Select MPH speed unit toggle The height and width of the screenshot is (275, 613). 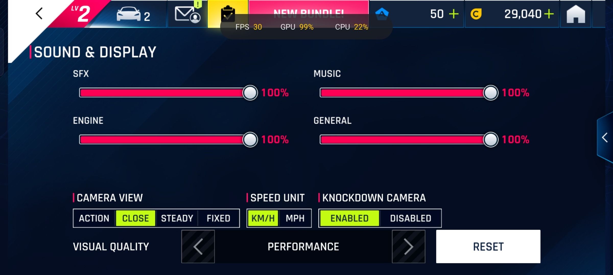tap(295, 218)
